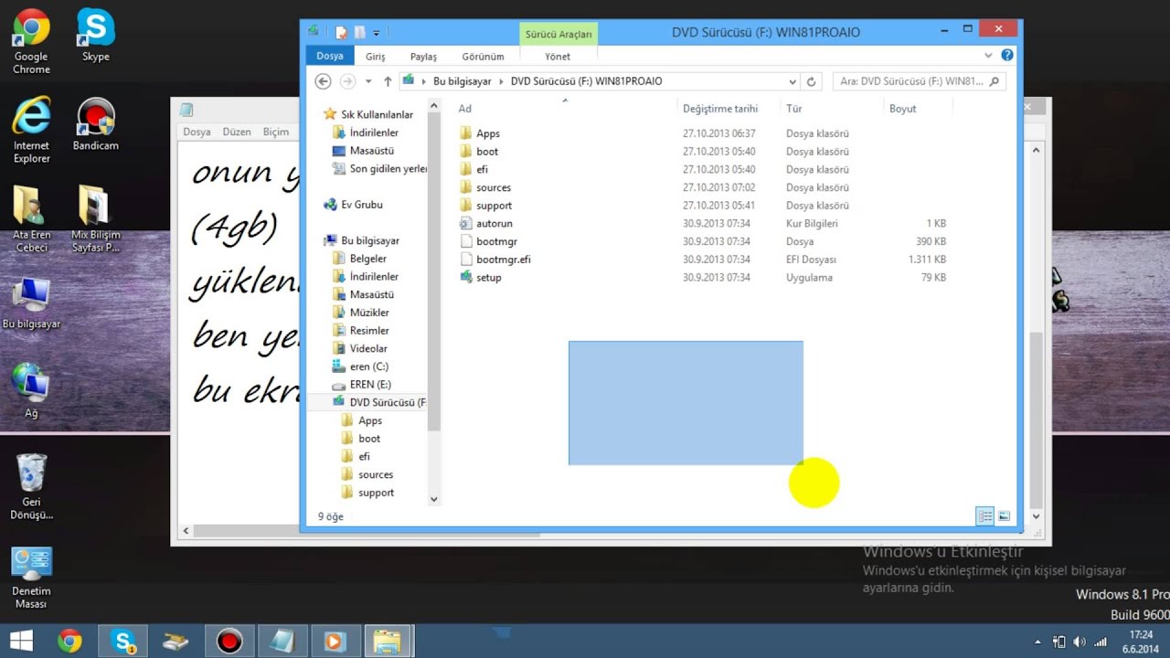
Task: Click the Windows Start button
Action: tap(21, 641)
